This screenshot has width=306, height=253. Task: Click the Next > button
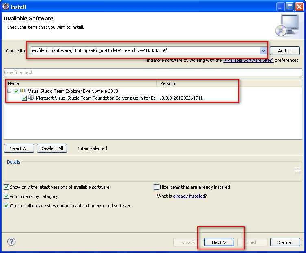(x=219, y=242)
